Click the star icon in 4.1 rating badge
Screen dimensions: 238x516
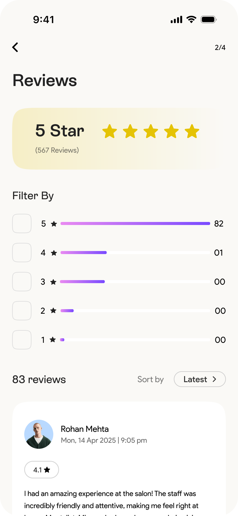tap(47, 470)
